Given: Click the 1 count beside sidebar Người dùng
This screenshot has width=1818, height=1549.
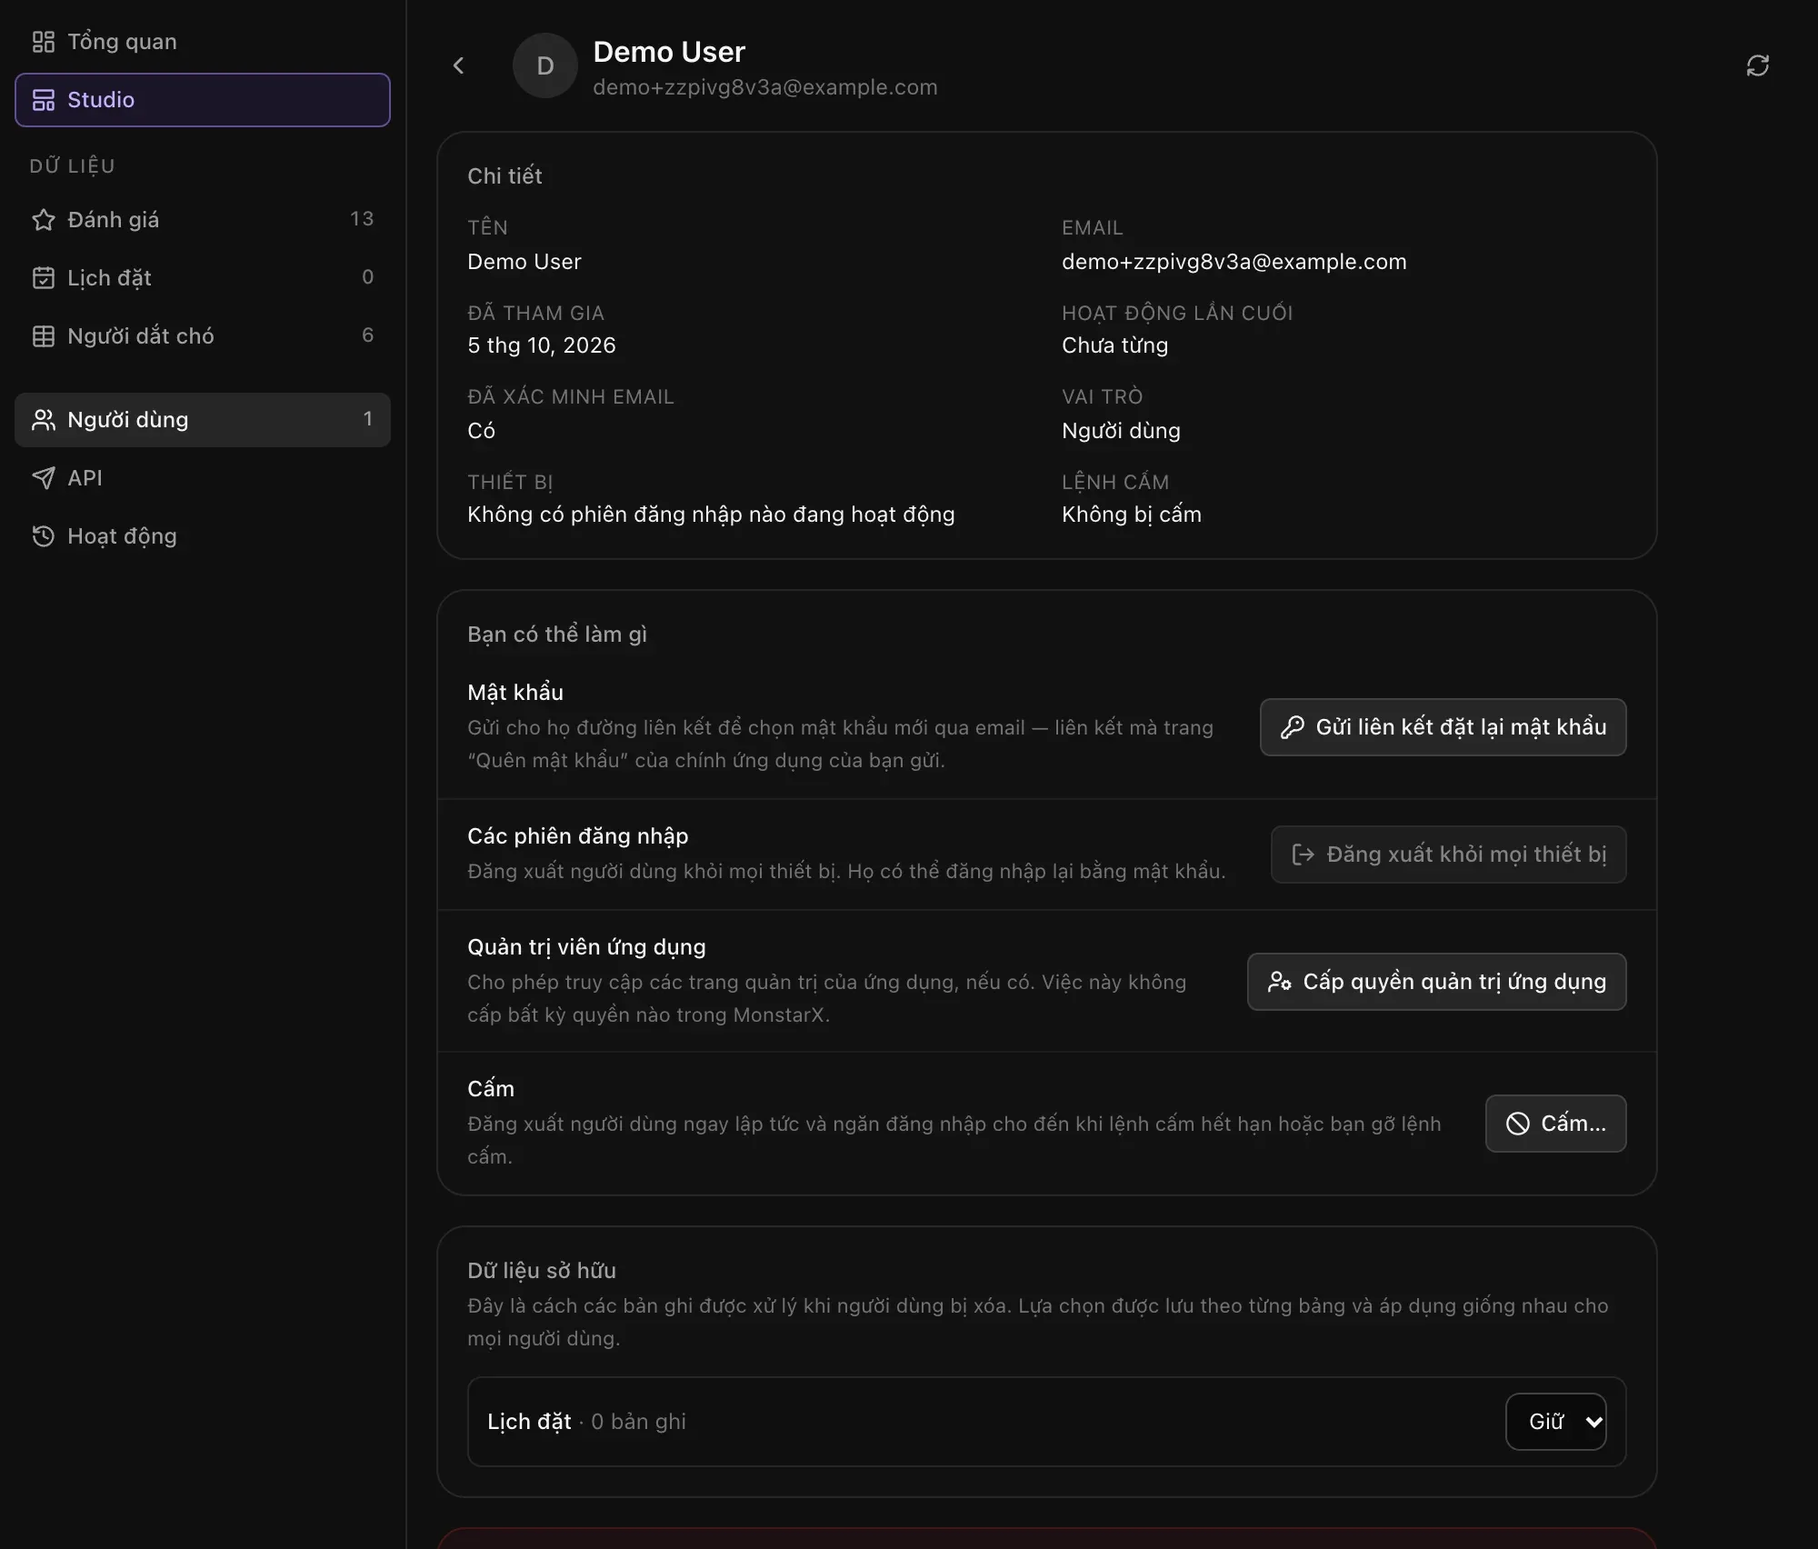Looking at the screenshot, I should point(367,419).
